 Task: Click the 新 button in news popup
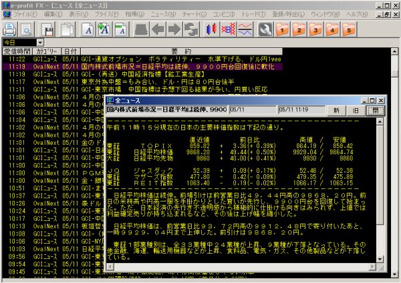pos(336,110)
